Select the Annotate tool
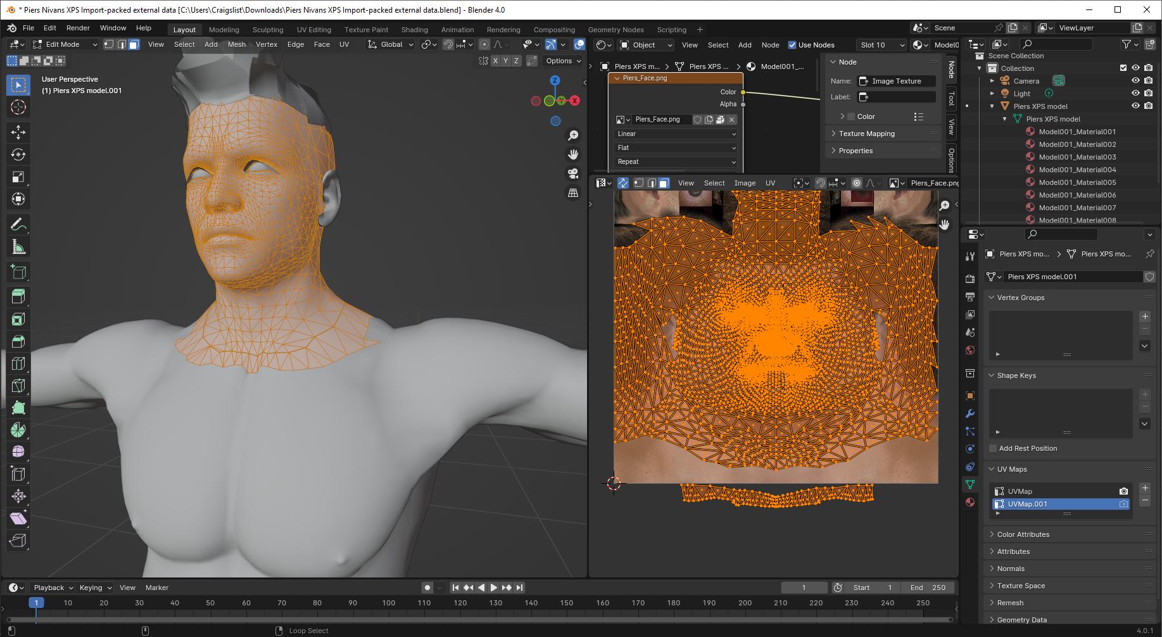The height and width of the screenshot is (637, 1162). click(18, 224)
